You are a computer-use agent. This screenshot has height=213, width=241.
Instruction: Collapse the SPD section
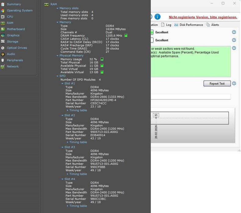point(57,76)
